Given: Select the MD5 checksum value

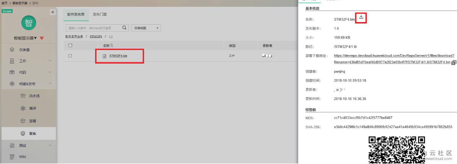Looking at the screenshot, I should coord(363,118).
